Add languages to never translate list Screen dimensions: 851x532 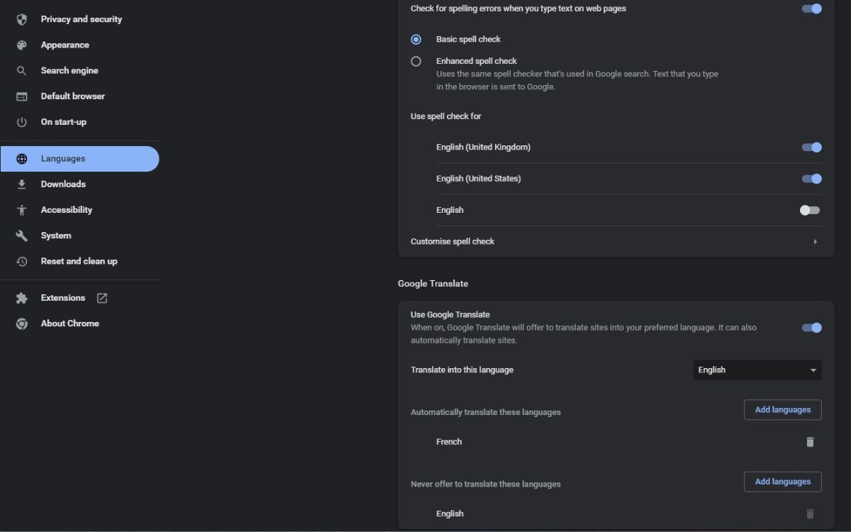(782, 482)
